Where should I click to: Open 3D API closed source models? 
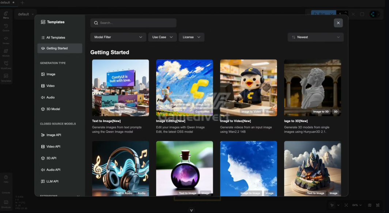60,158
